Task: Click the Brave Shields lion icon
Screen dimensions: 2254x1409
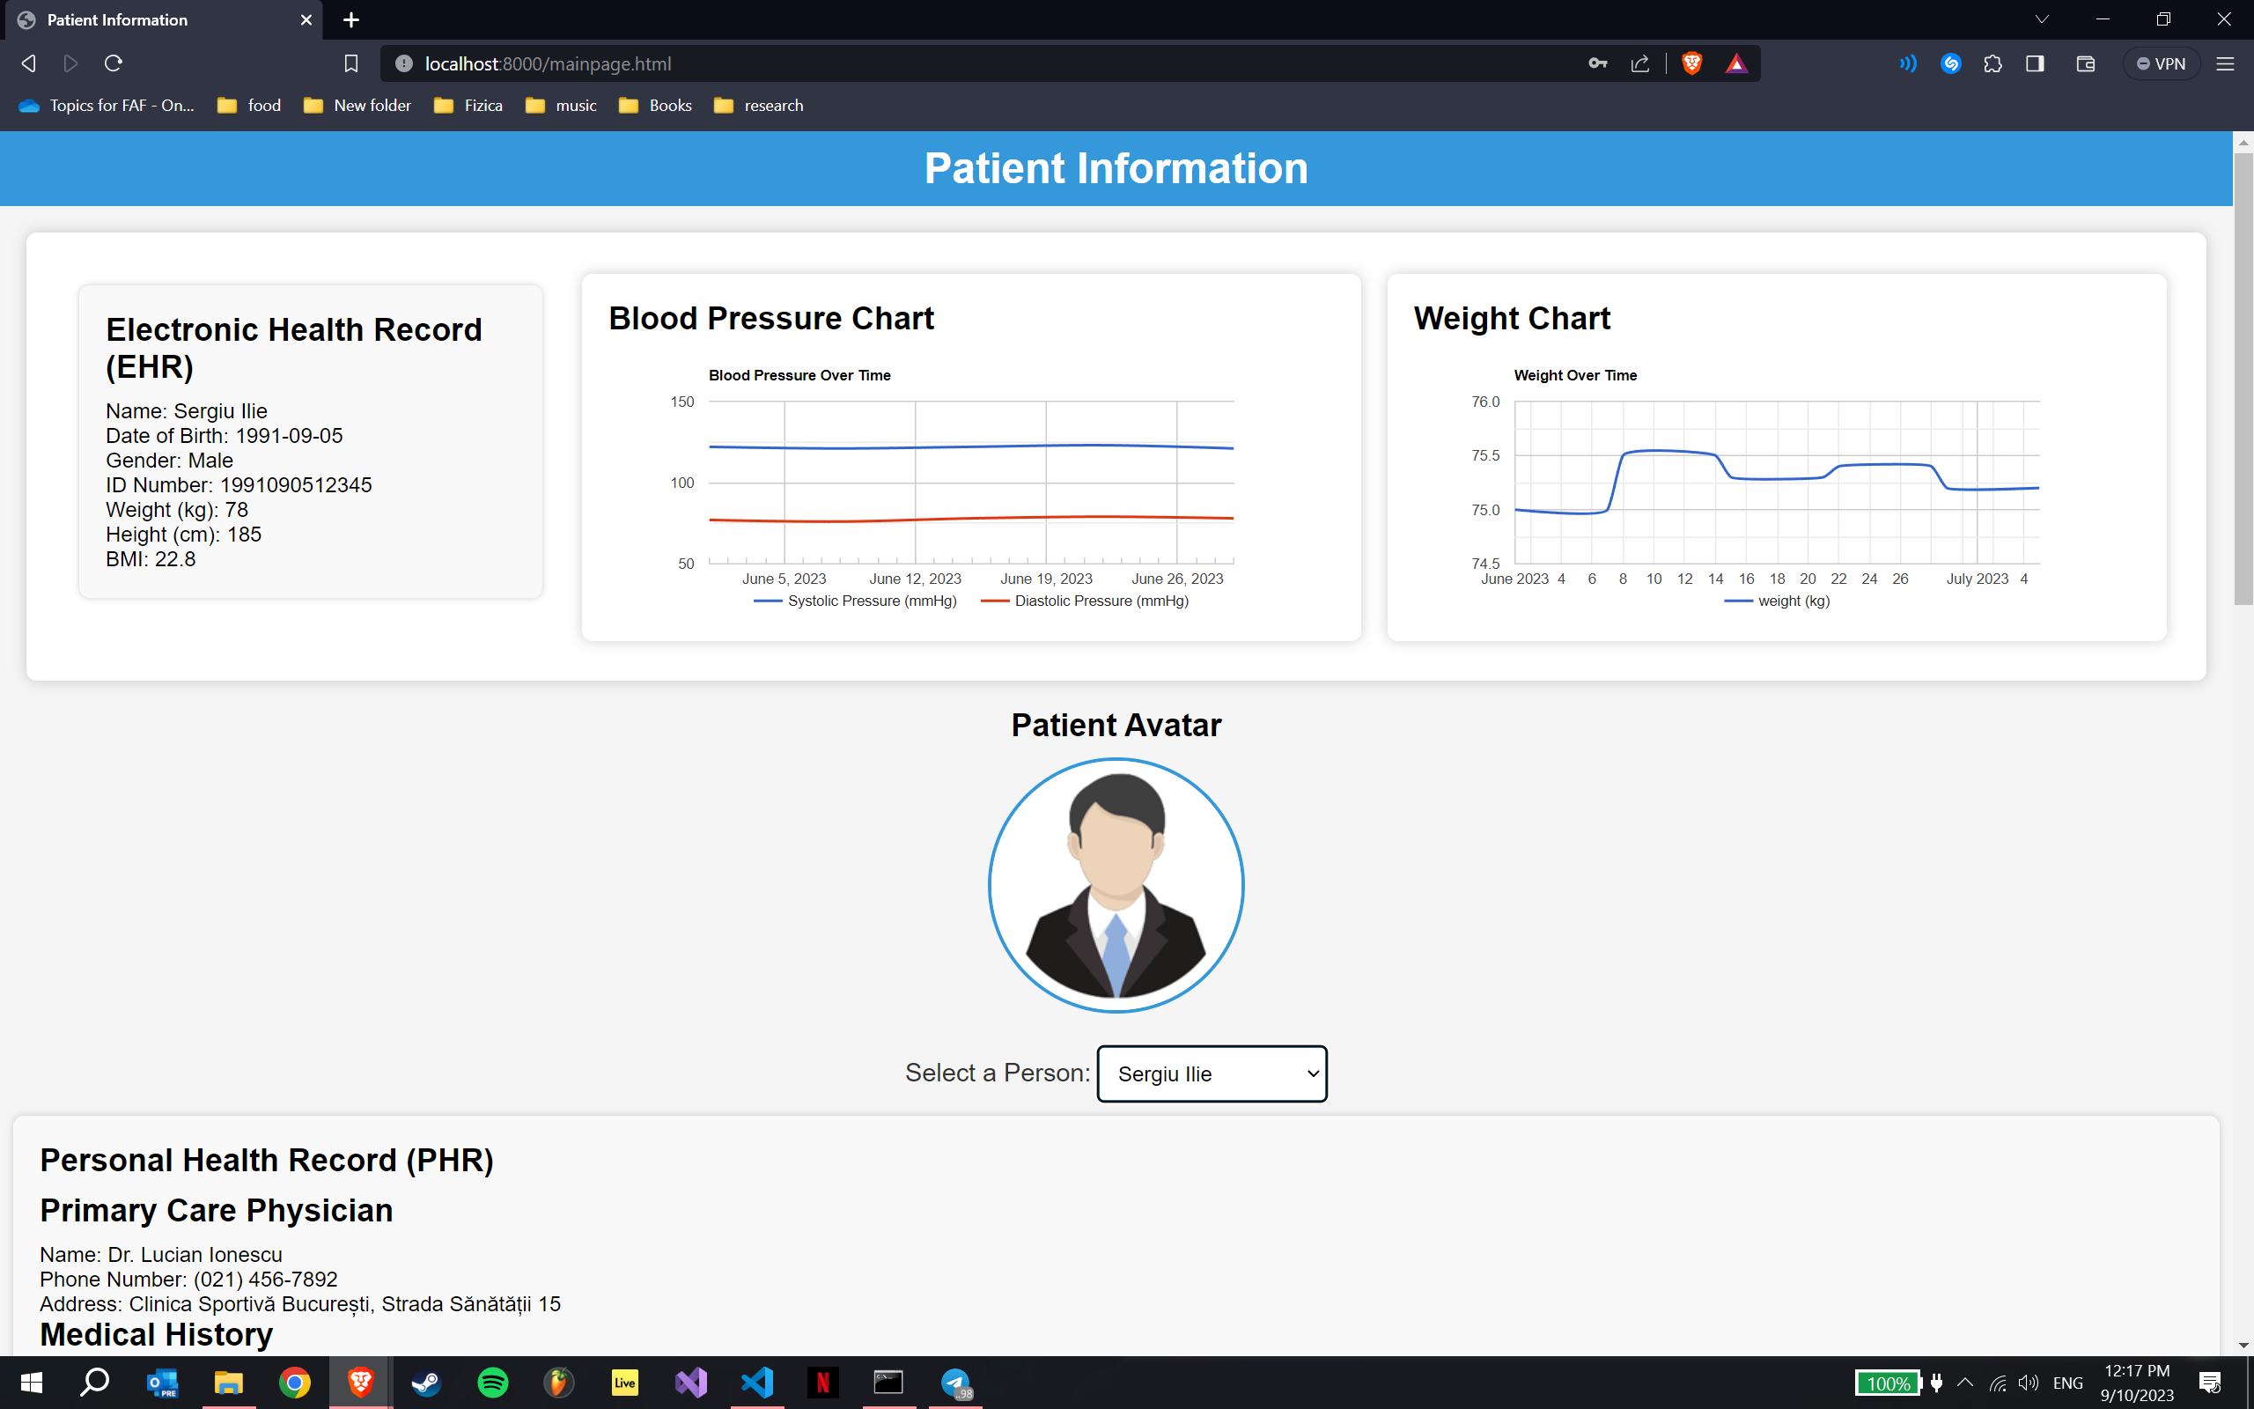Action: click(x=1691, y=63)
